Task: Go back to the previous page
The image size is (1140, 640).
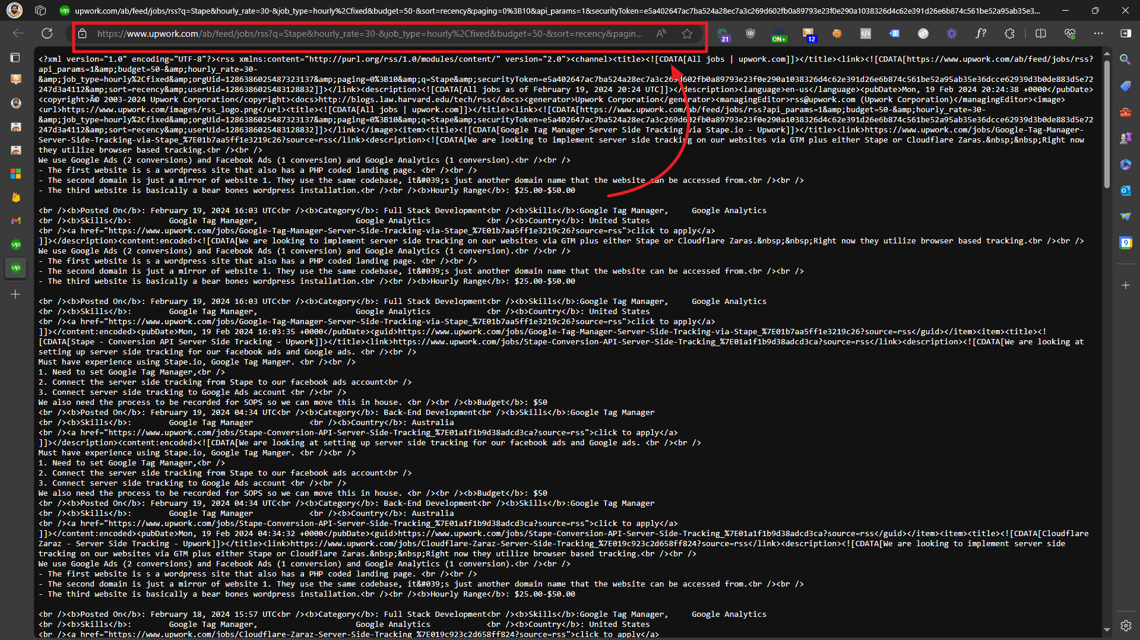Action: [18, 34]
